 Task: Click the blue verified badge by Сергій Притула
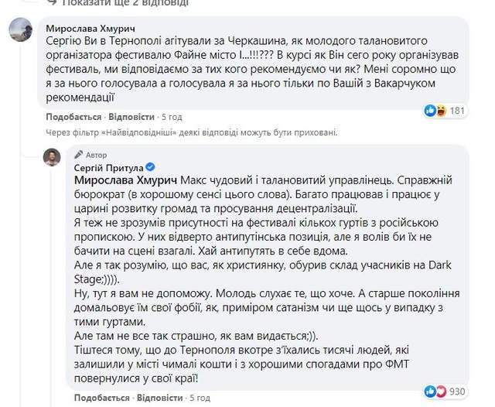(x=148, y=166)
